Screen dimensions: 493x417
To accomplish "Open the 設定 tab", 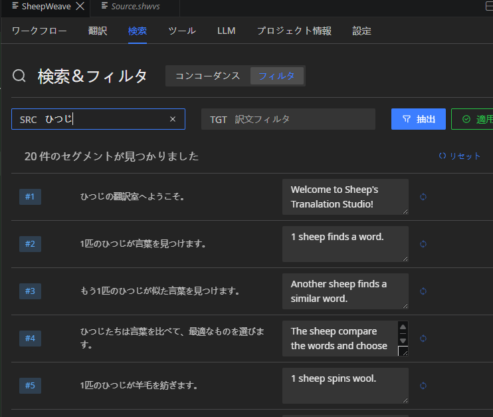I will tap(361, 31).
